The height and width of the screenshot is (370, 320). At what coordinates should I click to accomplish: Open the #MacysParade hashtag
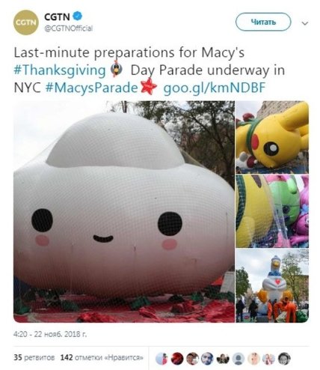(x=91, y=88)
